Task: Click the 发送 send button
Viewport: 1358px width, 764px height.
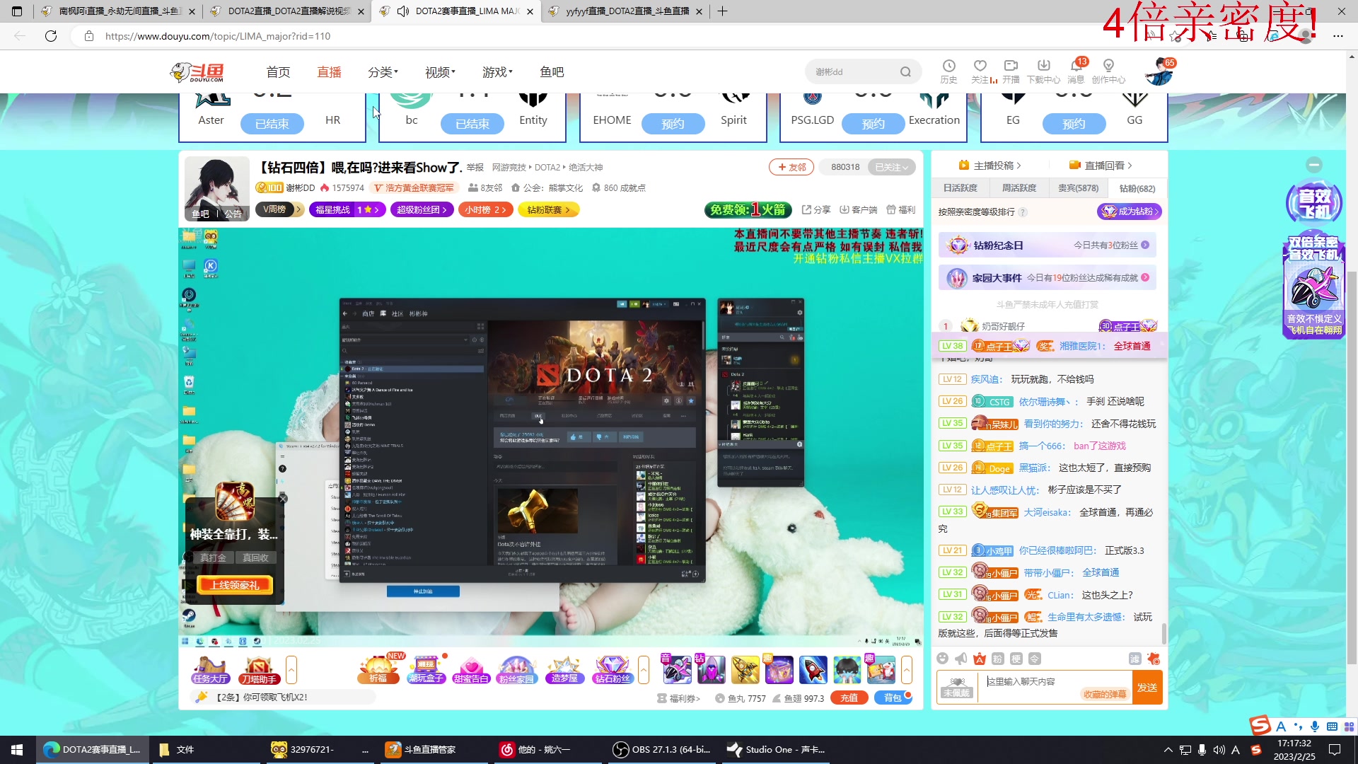Action: click(x=1147, y=687)
